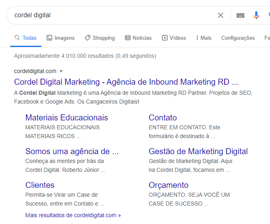Click the Notícias newspaper icon

[x=128, y=38]
